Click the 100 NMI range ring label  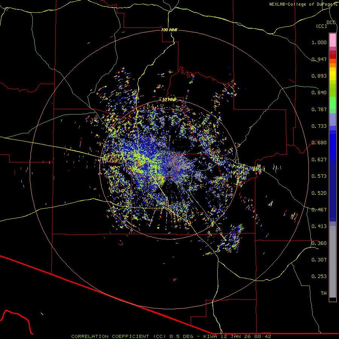click(169, 30)
